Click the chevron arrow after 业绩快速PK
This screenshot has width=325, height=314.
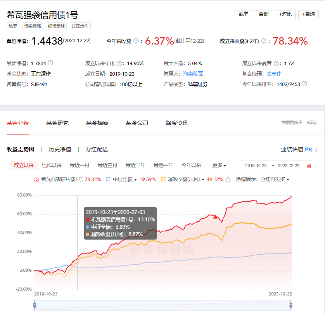click(316, 150)
